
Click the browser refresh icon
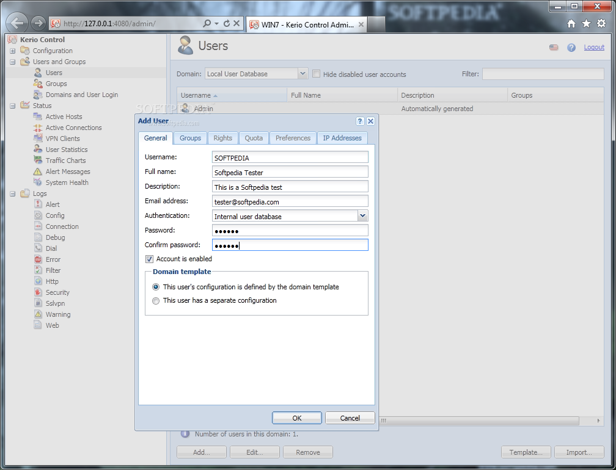click(x=227, y=24)
